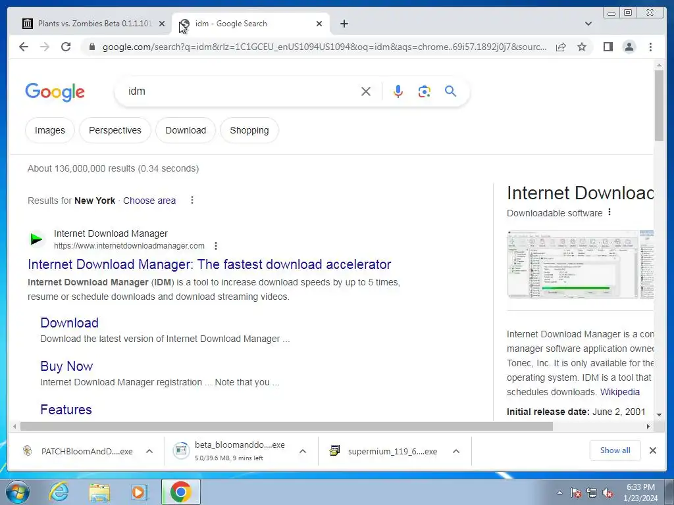
Task: Close the Plants vs. Zombies tab
Action: click(162, 24)
